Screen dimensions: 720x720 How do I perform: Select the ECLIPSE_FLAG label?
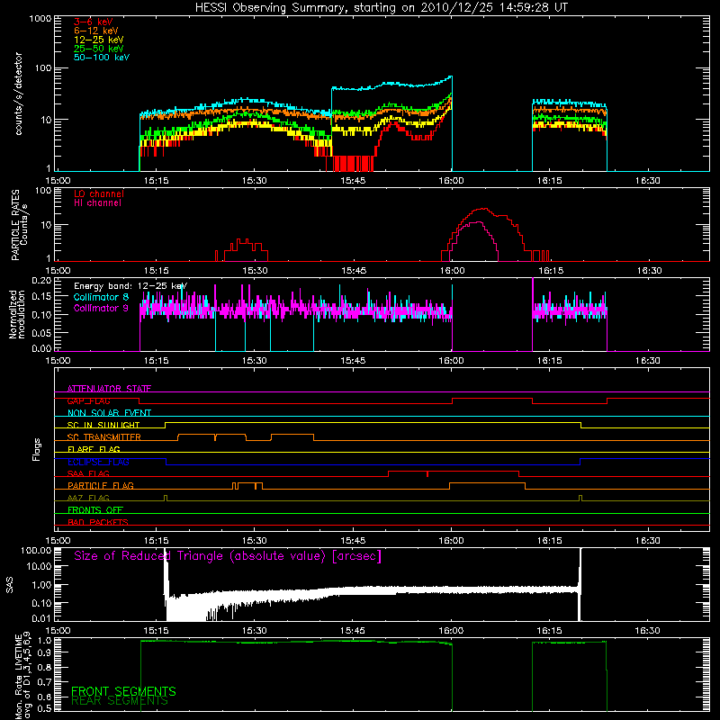98,462
